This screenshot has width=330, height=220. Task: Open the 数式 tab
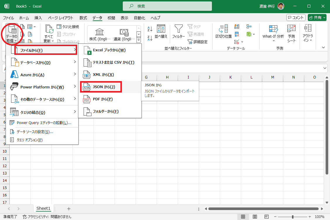coord(83,18)
